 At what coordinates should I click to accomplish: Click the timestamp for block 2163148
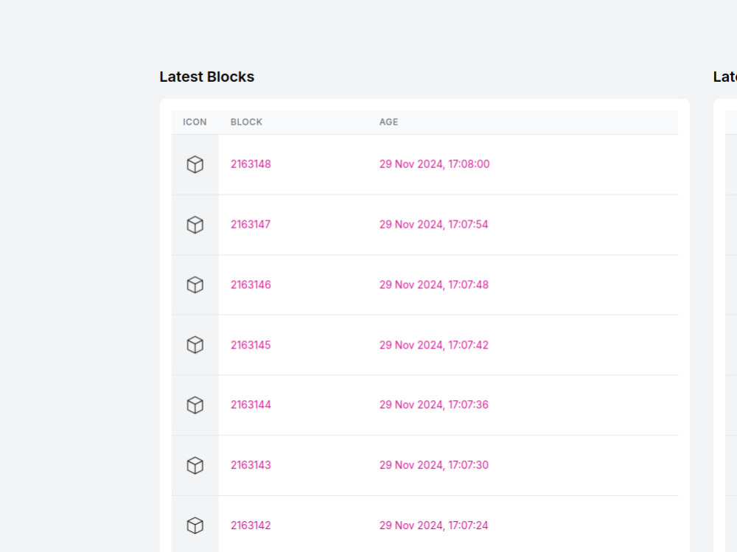[434, 164]
